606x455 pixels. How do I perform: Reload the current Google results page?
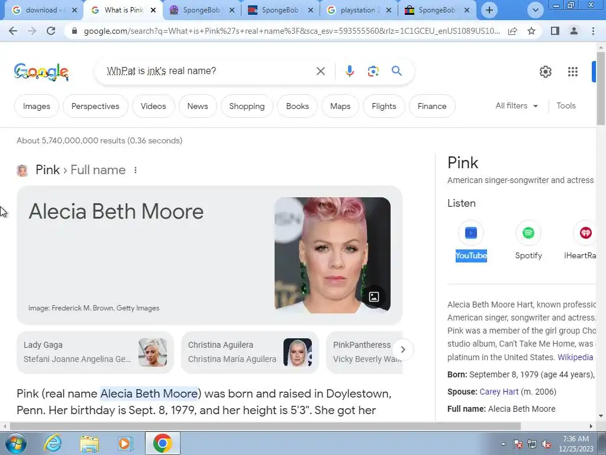pos(51,31)
